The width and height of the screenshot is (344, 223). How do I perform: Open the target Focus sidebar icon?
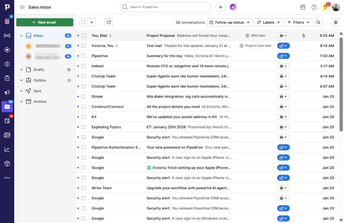[x=7, y=50]
